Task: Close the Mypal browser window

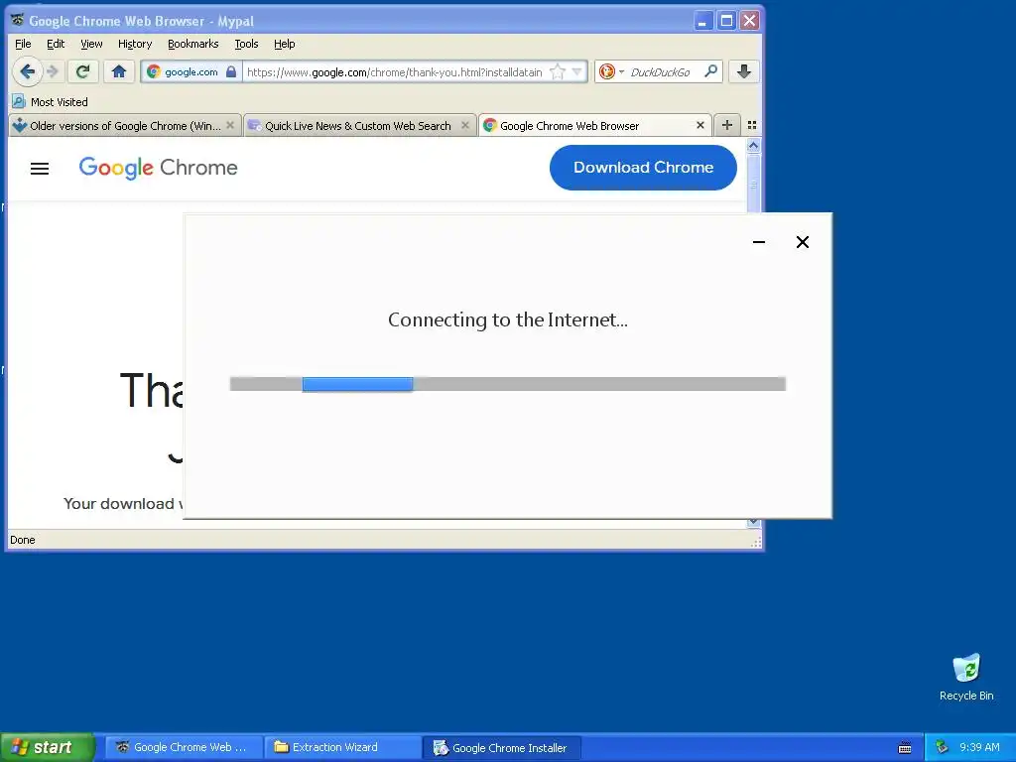Action: click(750, 21)
